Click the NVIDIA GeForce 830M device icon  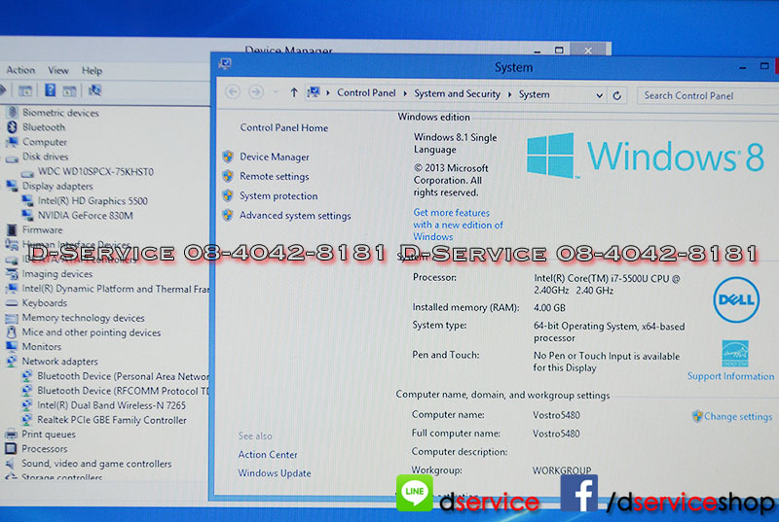click(x=27, y=215)
